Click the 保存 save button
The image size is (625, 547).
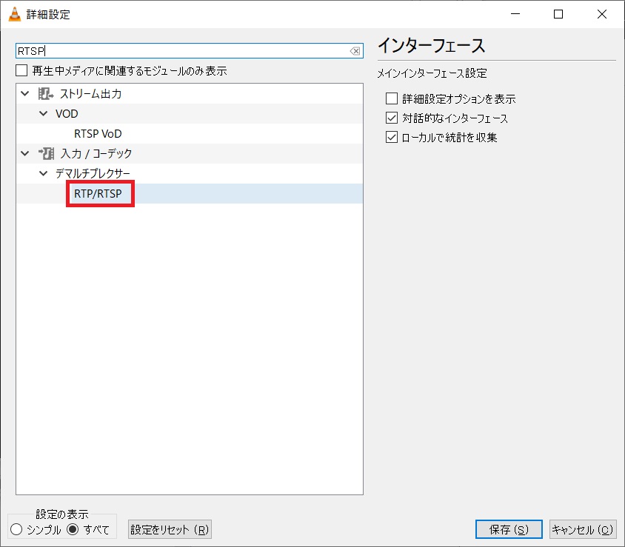508,528
